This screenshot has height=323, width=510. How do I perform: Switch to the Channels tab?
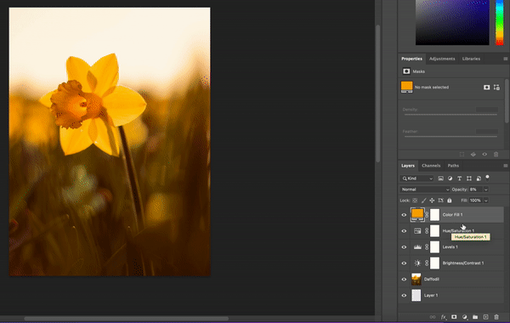431,166
